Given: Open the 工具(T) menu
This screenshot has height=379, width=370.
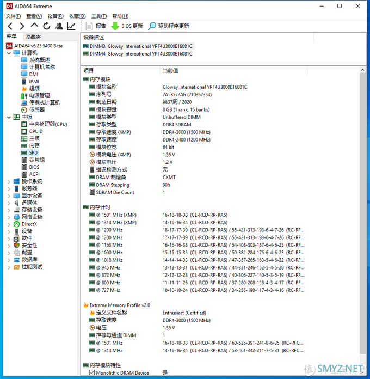Looking at the screenshot, I should [x=98, y=16].
